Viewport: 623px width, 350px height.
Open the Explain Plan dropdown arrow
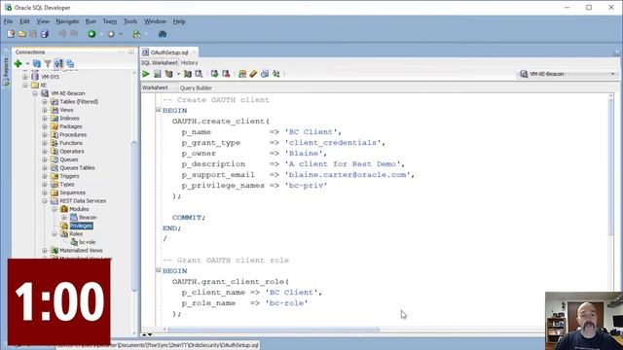pos(178,74)
